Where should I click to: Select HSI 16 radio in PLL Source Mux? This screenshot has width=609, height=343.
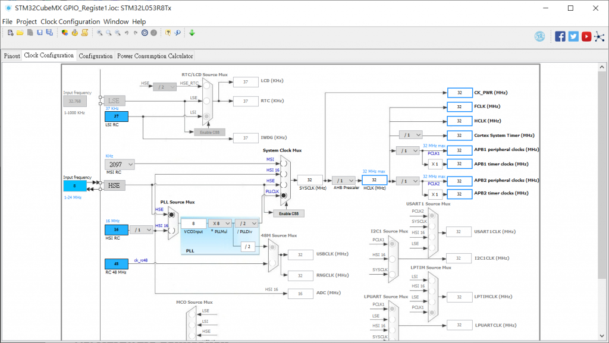[x=171, y=231]
